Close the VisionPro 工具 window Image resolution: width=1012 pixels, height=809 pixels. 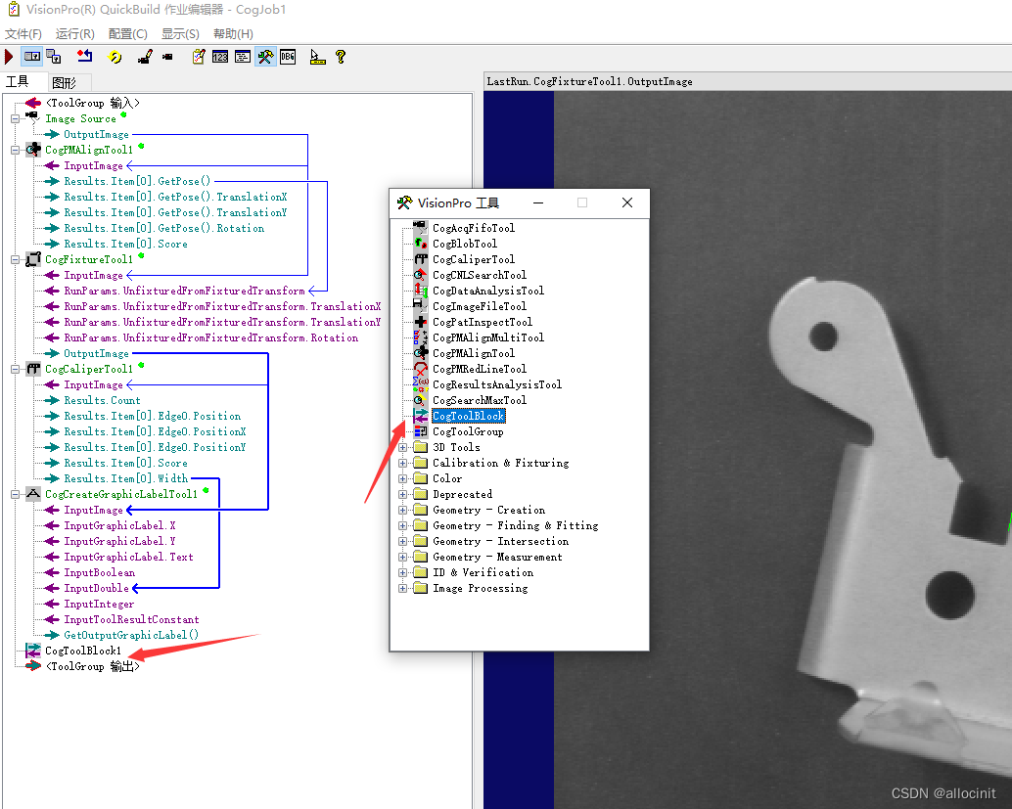(x=627, y=202)
